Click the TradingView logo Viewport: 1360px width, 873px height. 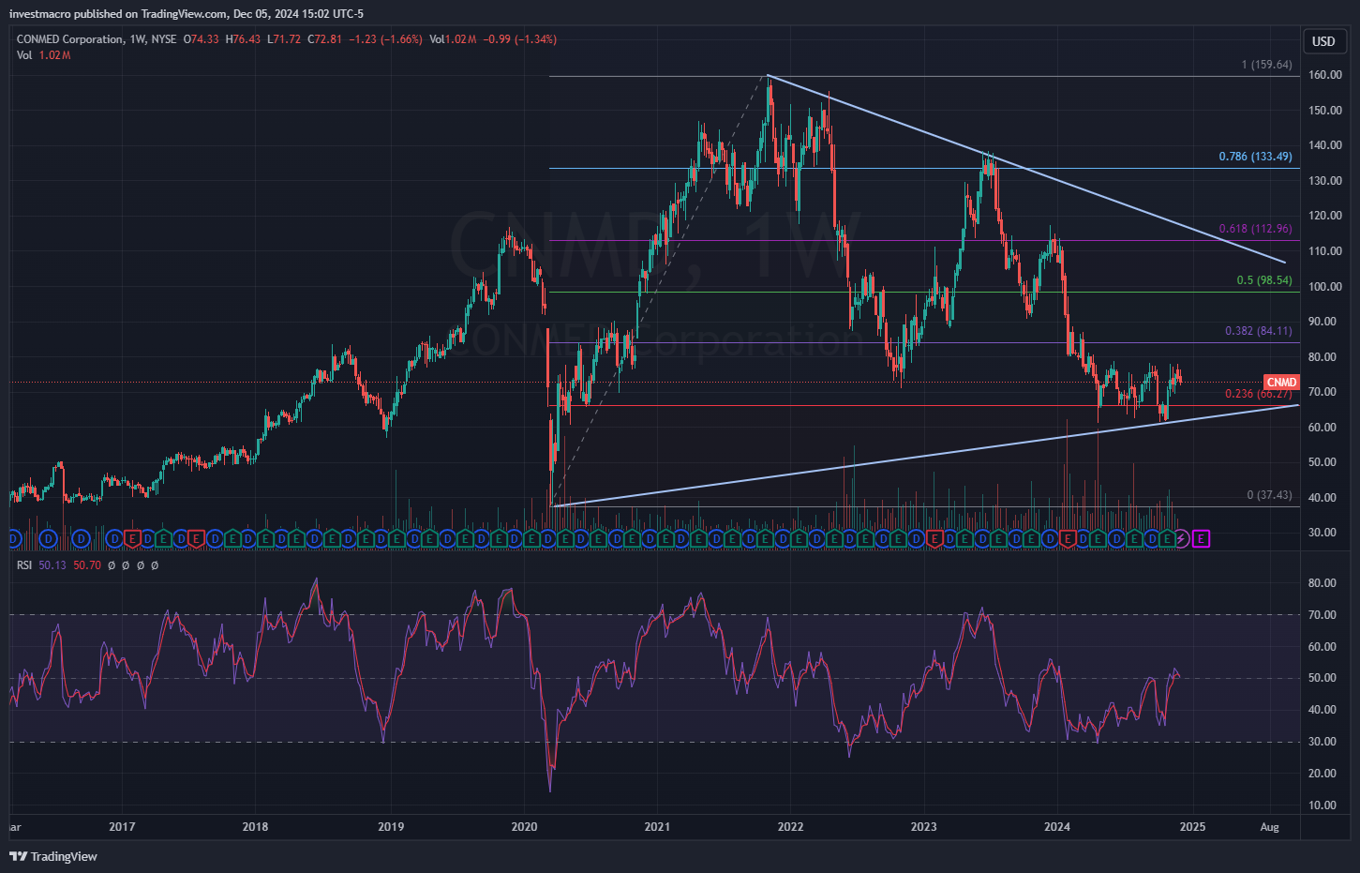[x=53, y=856]
